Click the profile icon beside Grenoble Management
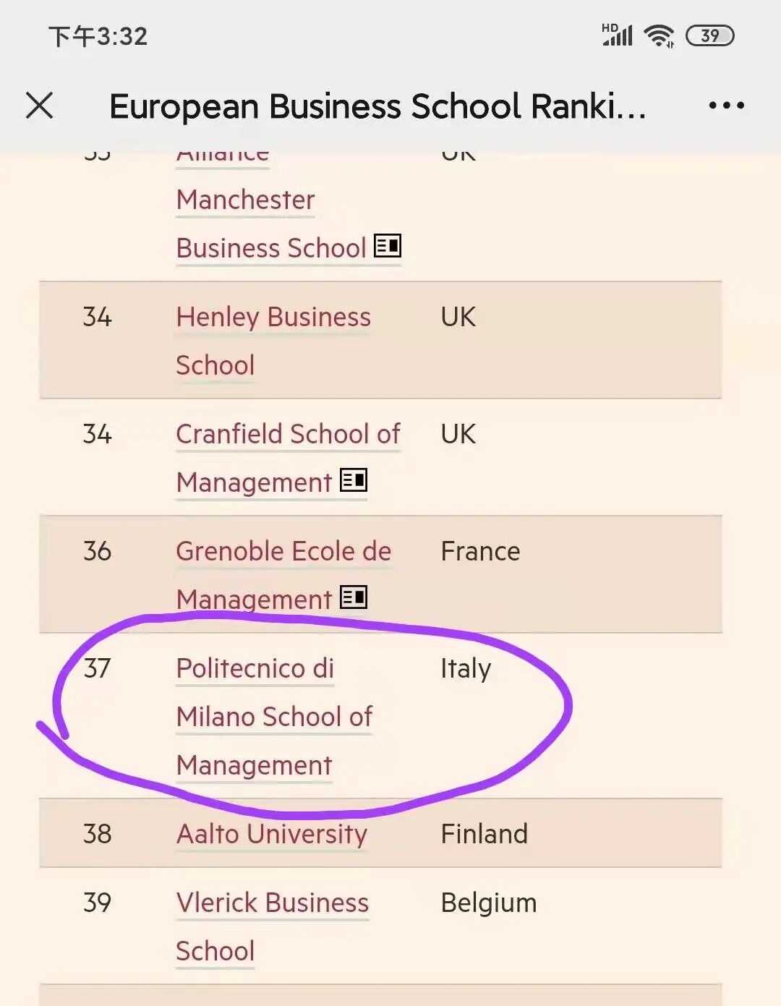 (354, 597)
